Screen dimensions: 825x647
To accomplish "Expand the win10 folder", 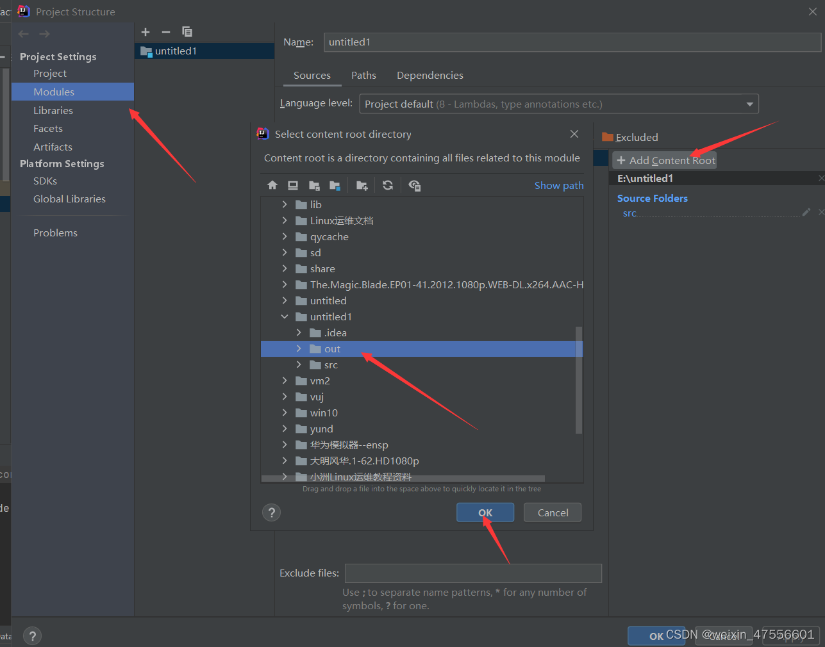I will pyautogui.click(x=285, y=413).
